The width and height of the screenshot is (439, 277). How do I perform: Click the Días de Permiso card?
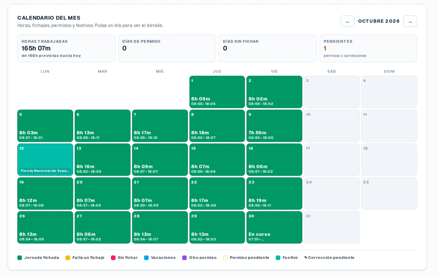pos(167,49)
